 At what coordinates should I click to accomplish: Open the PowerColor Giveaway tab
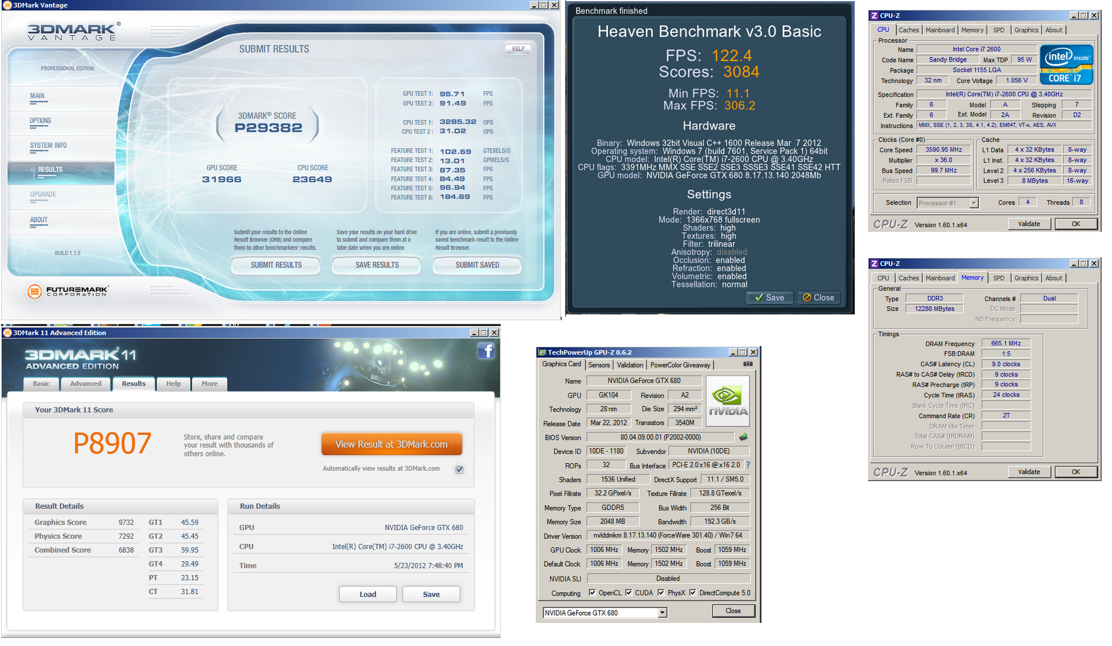tap(680, 365)
